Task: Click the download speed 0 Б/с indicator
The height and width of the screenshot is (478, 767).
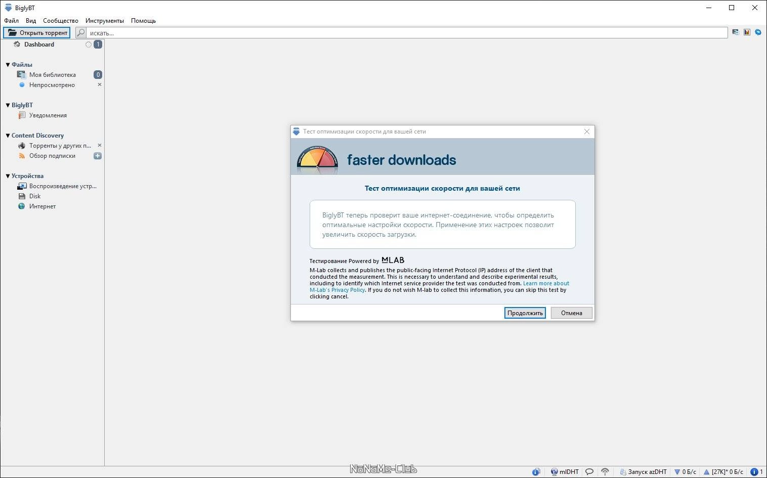Action: point(685,472)
